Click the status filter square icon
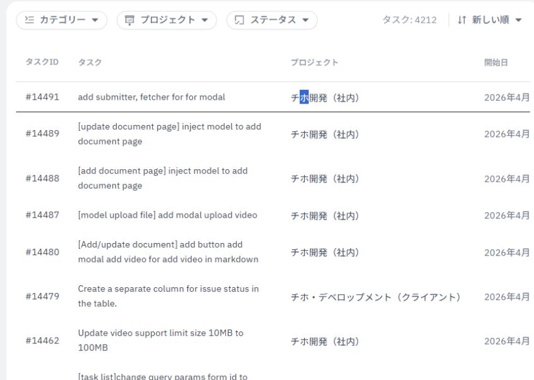Image resolution: width=534 pixels, height=380 pixels. pos(240,20)
